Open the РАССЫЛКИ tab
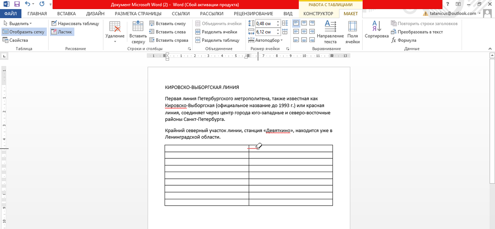 (212, 14)
